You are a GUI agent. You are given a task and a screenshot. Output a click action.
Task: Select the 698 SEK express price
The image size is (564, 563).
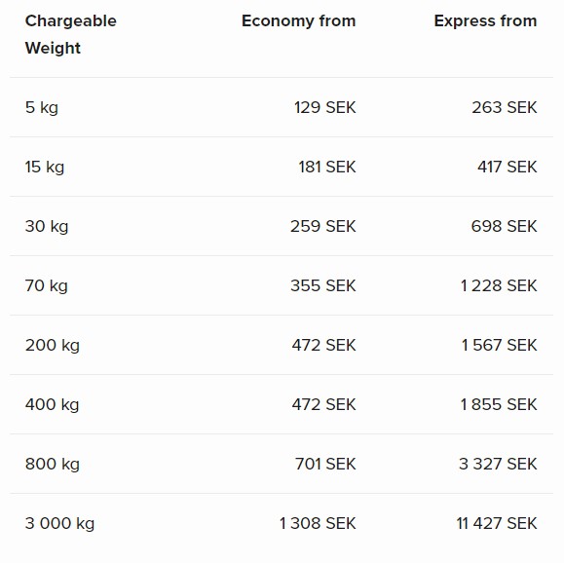(x=504, y=226)
